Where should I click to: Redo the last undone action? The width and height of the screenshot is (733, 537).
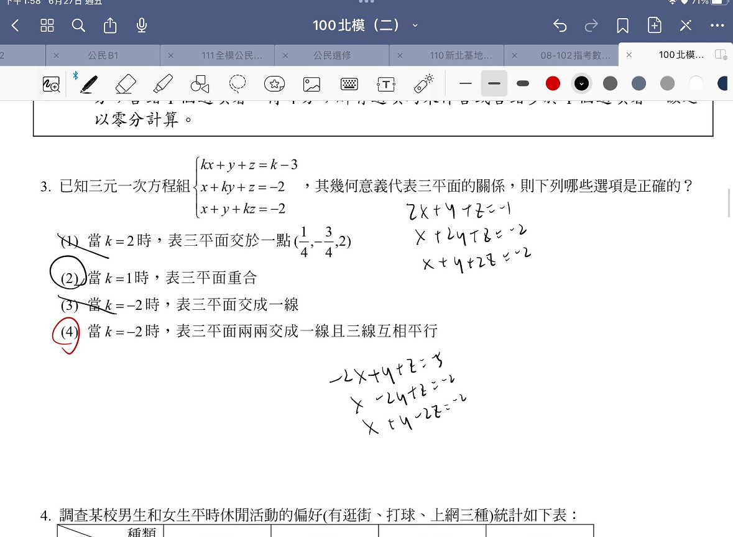coord(591,26)
